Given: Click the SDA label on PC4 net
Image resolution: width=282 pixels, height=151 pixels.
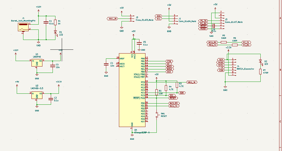Looking at the screenshot, I should (182, 93).
